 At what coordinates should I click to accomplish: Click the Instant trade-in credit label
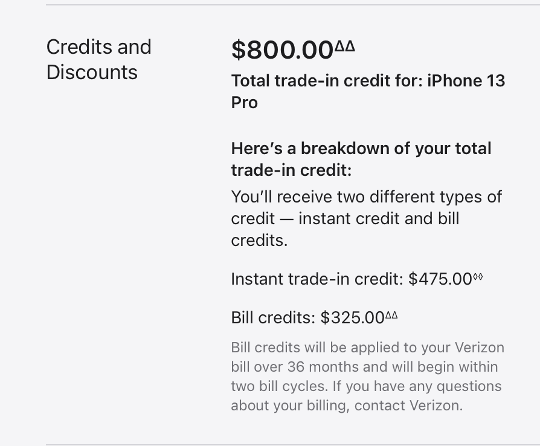point(317,279)
